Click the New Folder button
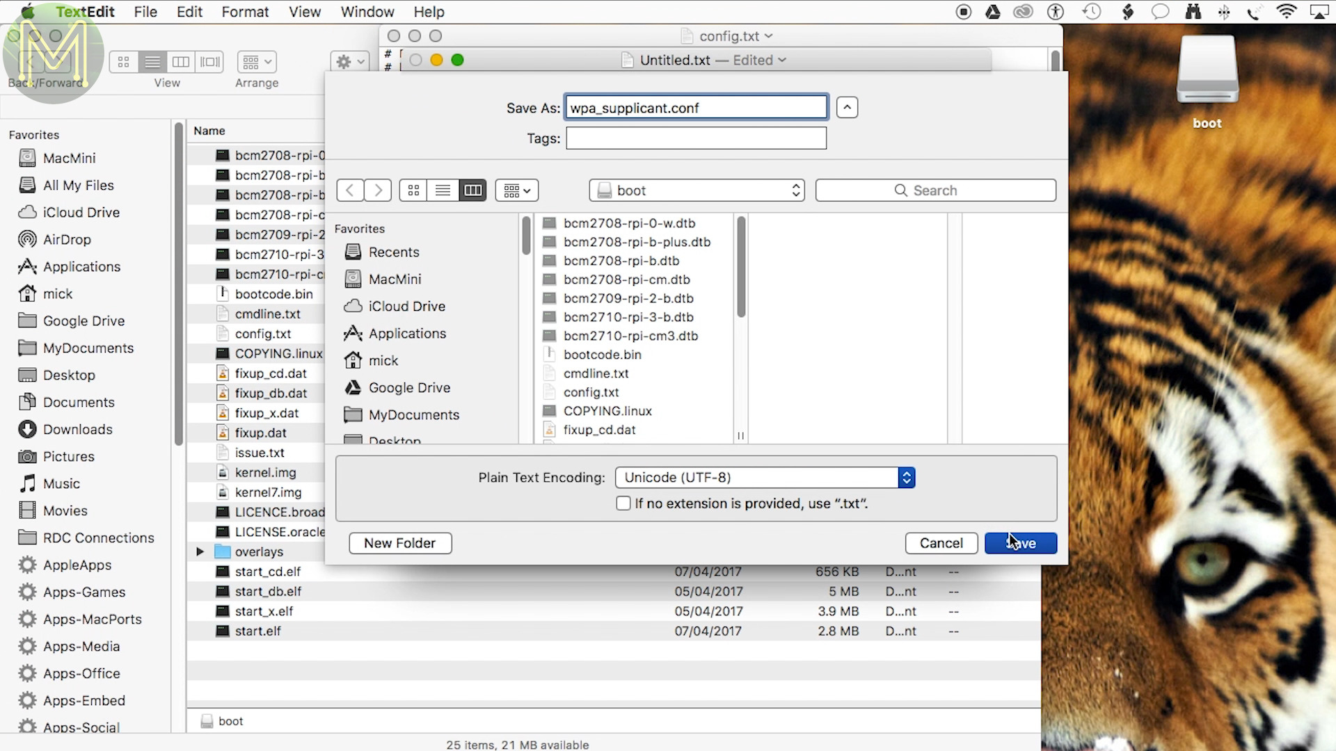Viewport: 1336px width, 751px height. pos(399,543)
